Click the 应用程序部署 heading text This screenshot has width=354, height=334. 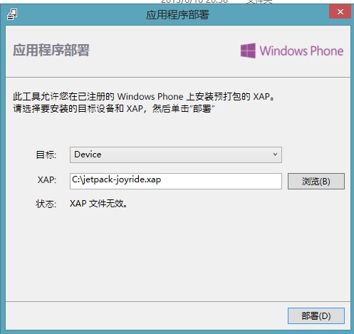coord(51,50)
